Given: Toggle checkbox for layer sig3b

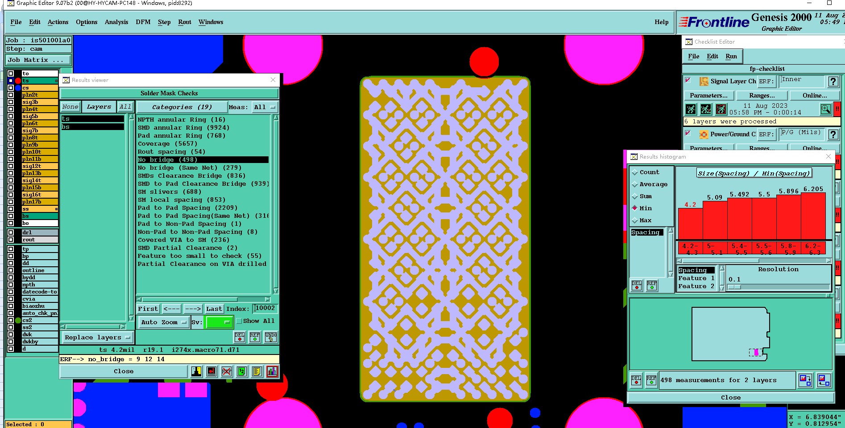Looking at the screenshot, I should coord(11,102).
